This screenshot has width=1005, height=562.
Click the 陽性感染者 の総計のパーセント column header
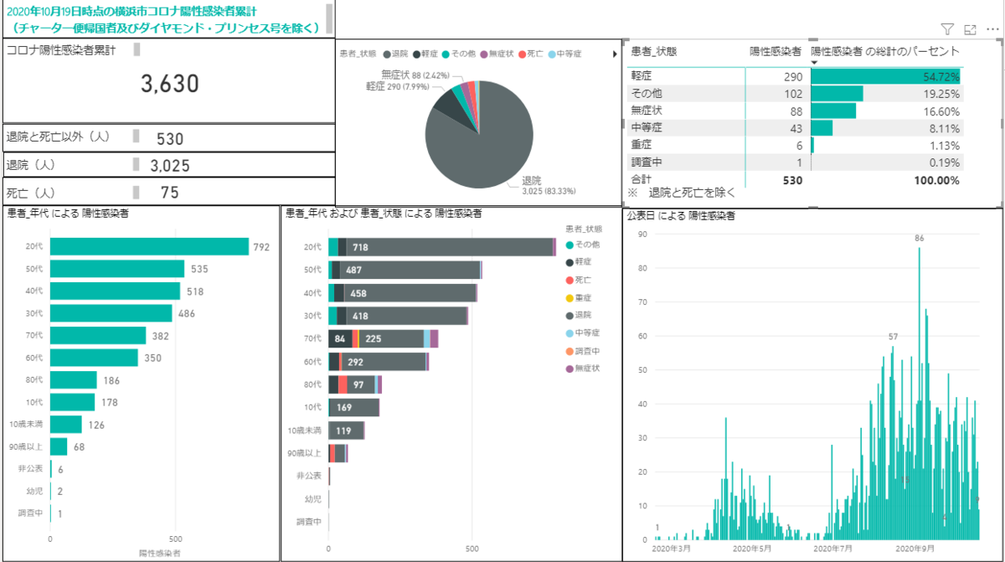[x=885, y=51]
